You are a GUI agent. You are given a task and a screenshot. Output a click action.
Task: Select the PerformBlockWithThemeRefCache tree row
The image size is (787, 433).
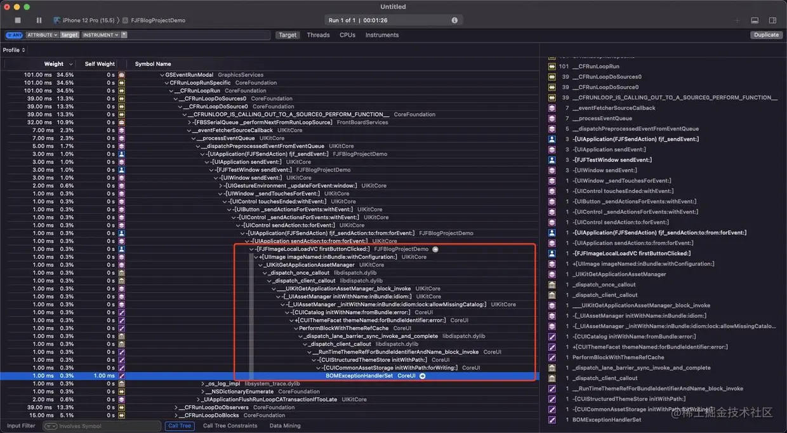pyautogui.click(x=270, y=328)
